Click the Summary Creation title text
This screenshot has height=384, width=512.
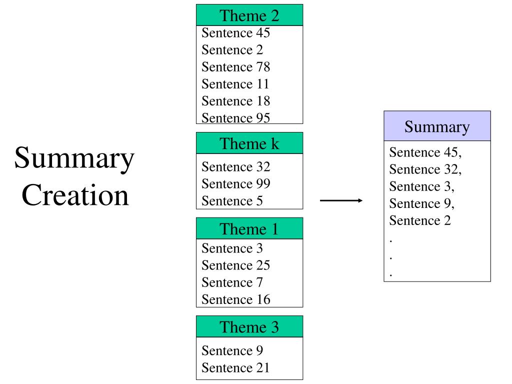pos(75,176)
